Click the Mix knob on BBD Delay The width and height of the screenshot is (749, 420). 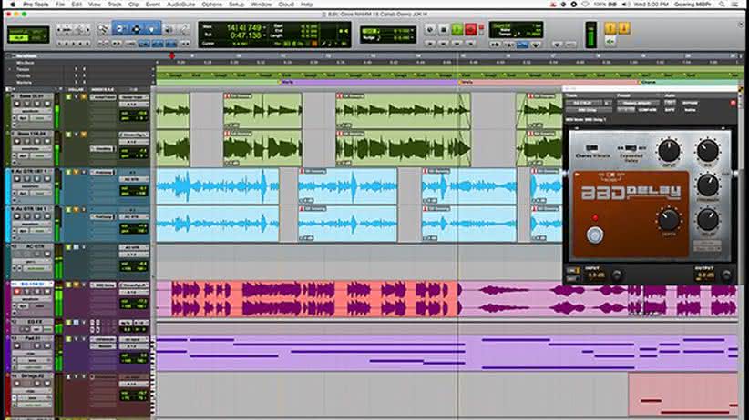click(x=707, y=151)
